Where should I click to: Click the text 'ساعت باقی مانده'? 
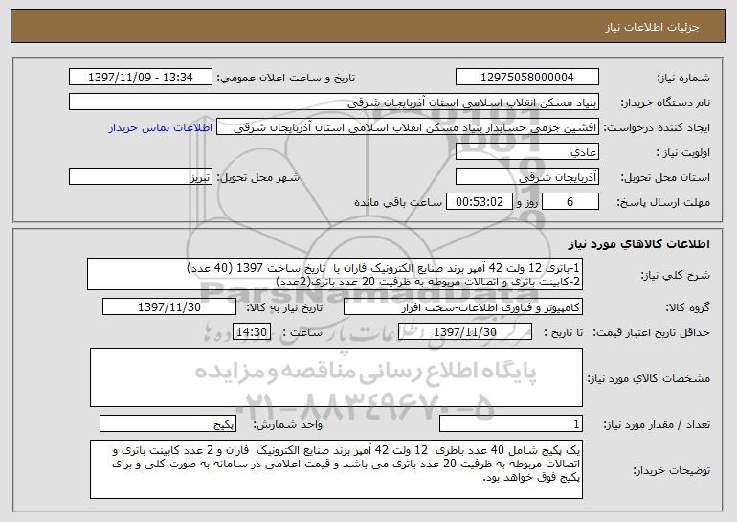click(398, 202)
